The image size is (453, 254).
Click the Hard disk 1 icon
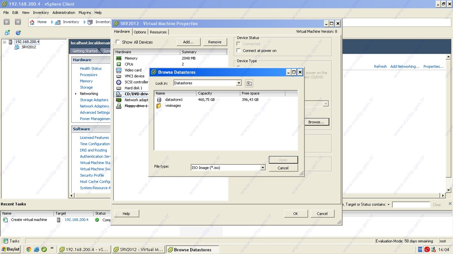click(x=119, y=88)
